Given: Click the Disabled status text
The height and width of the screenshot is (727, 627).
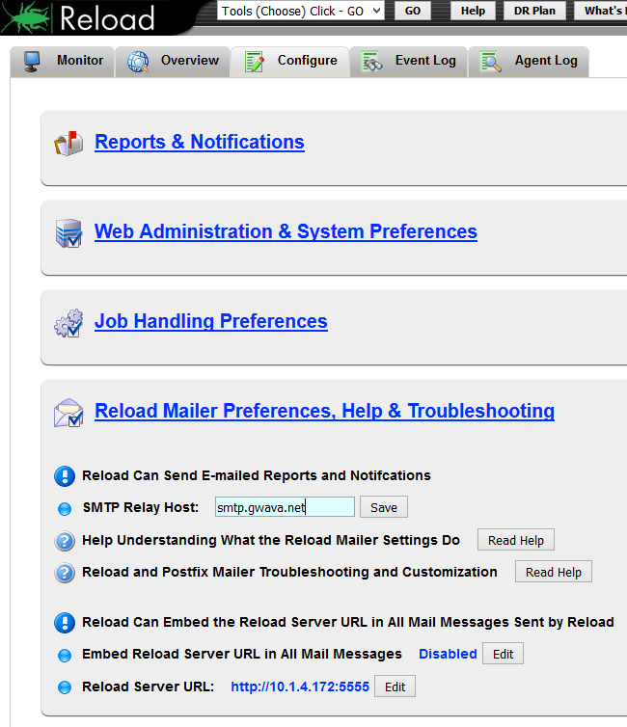Looking at the screenshot, I should pos(448,654).
